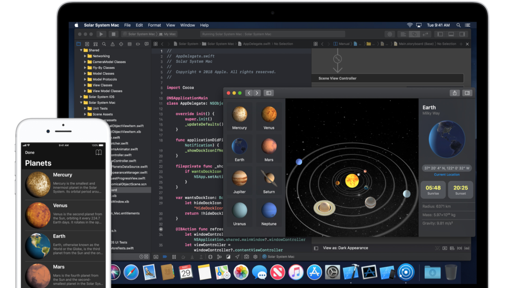
Task: Select the Neptune planet thumbnail
Action: [x=269, y=213]
